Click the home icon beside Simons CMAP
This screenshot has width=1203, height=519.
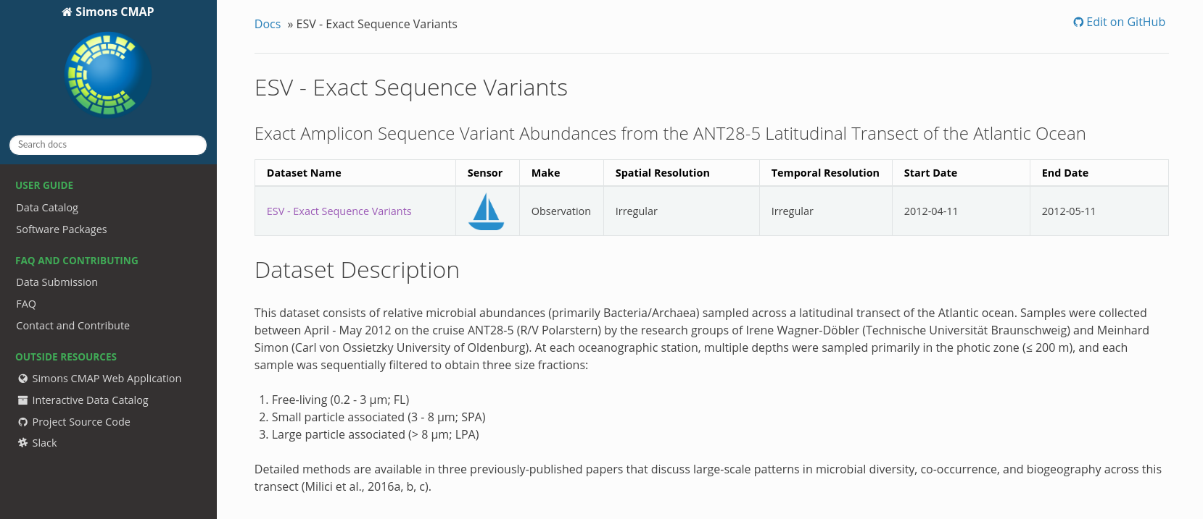point(67,12)
